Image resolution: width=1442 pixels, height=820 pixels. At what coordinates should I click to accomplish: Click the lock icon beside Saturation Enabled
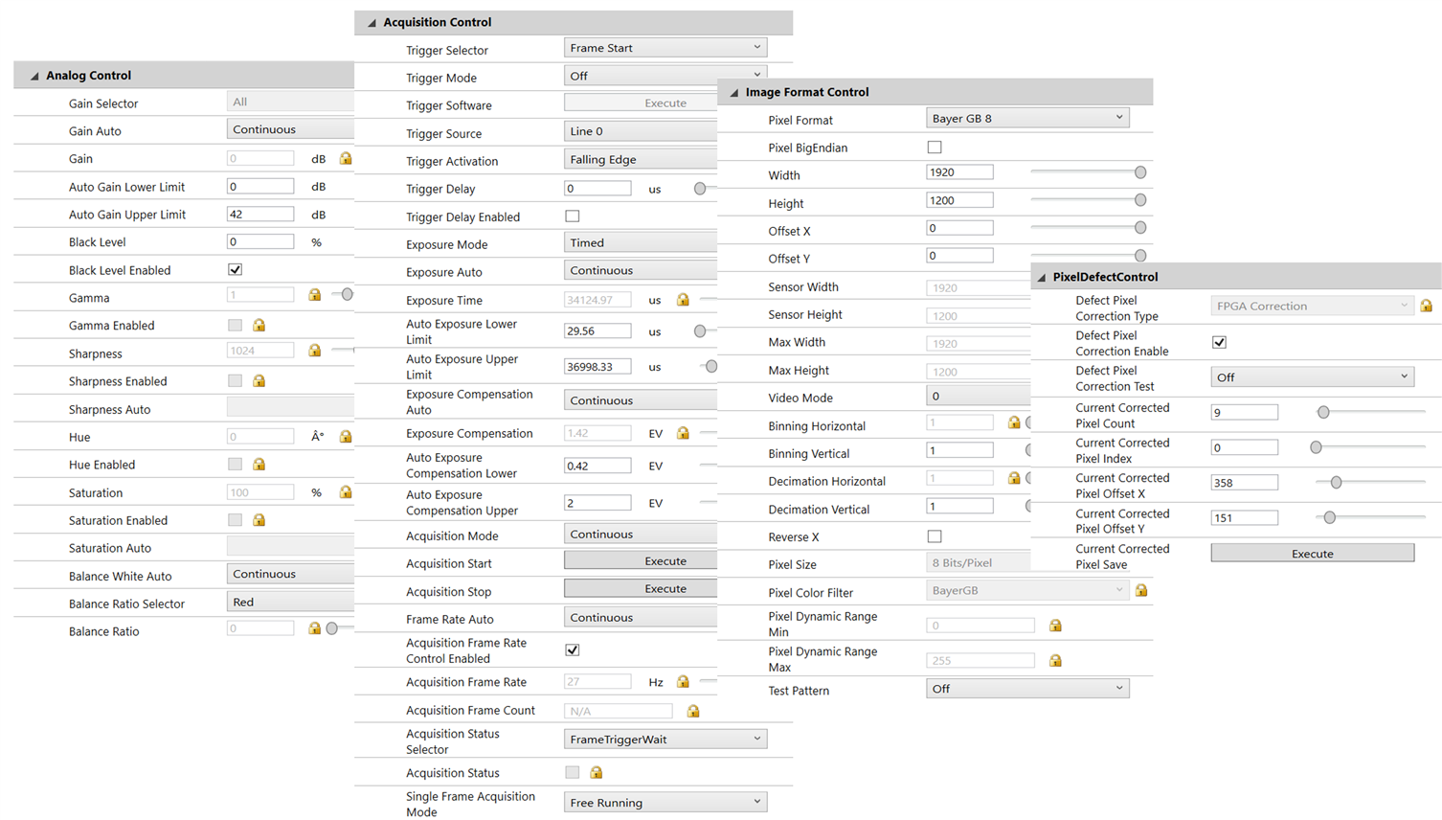[x=259, y=520]
